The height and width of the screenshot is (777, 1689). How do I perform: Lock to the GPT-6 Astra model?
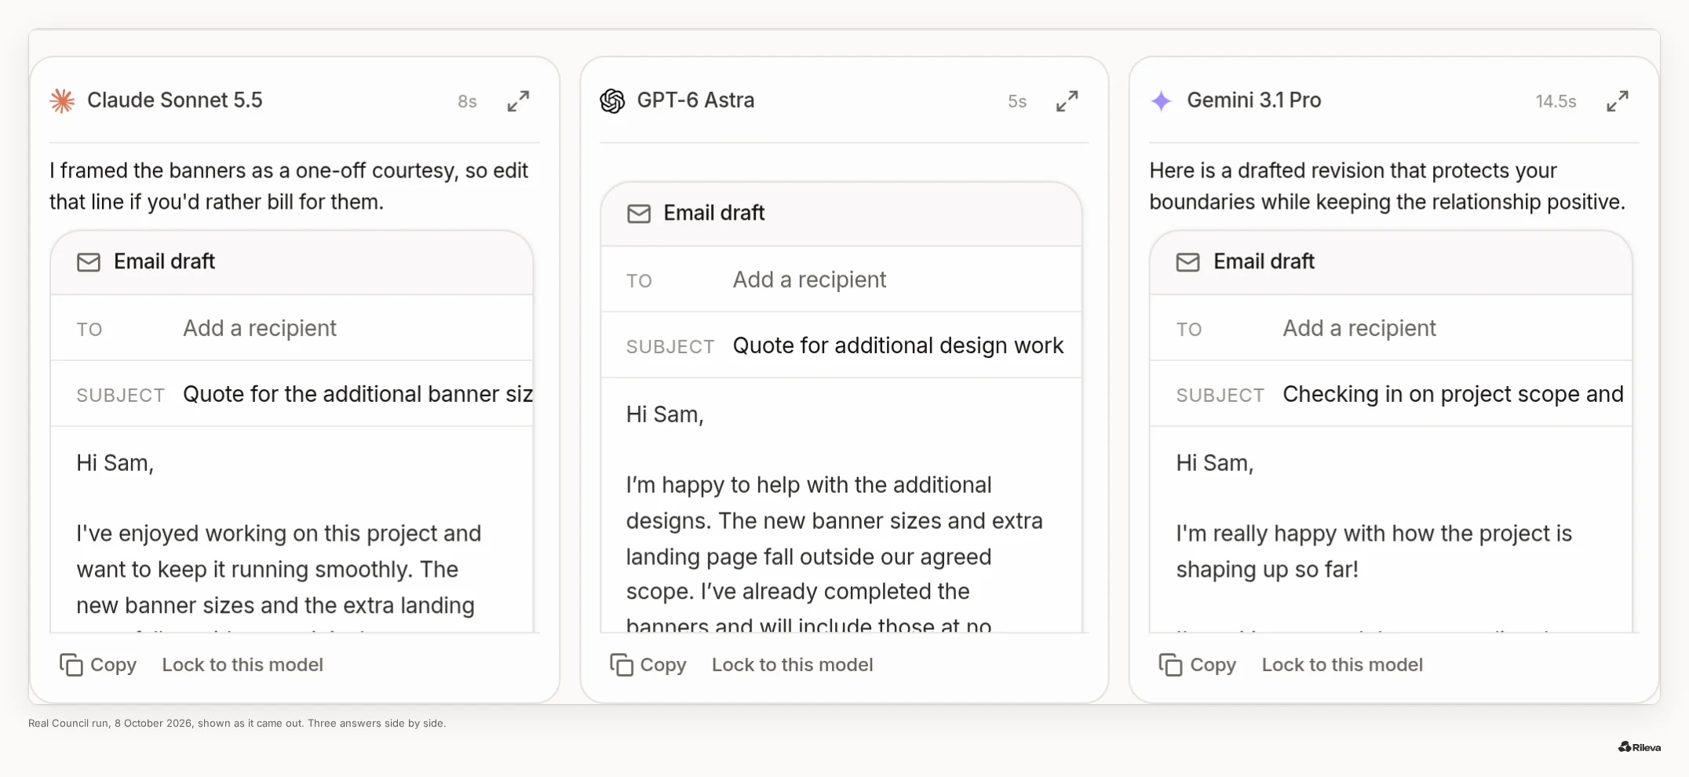click(x=793, y=665)
